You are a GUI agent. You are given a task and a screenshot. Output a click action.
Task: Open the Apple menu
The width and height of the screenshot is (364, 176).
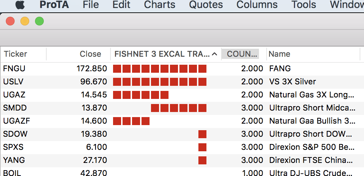20,5
